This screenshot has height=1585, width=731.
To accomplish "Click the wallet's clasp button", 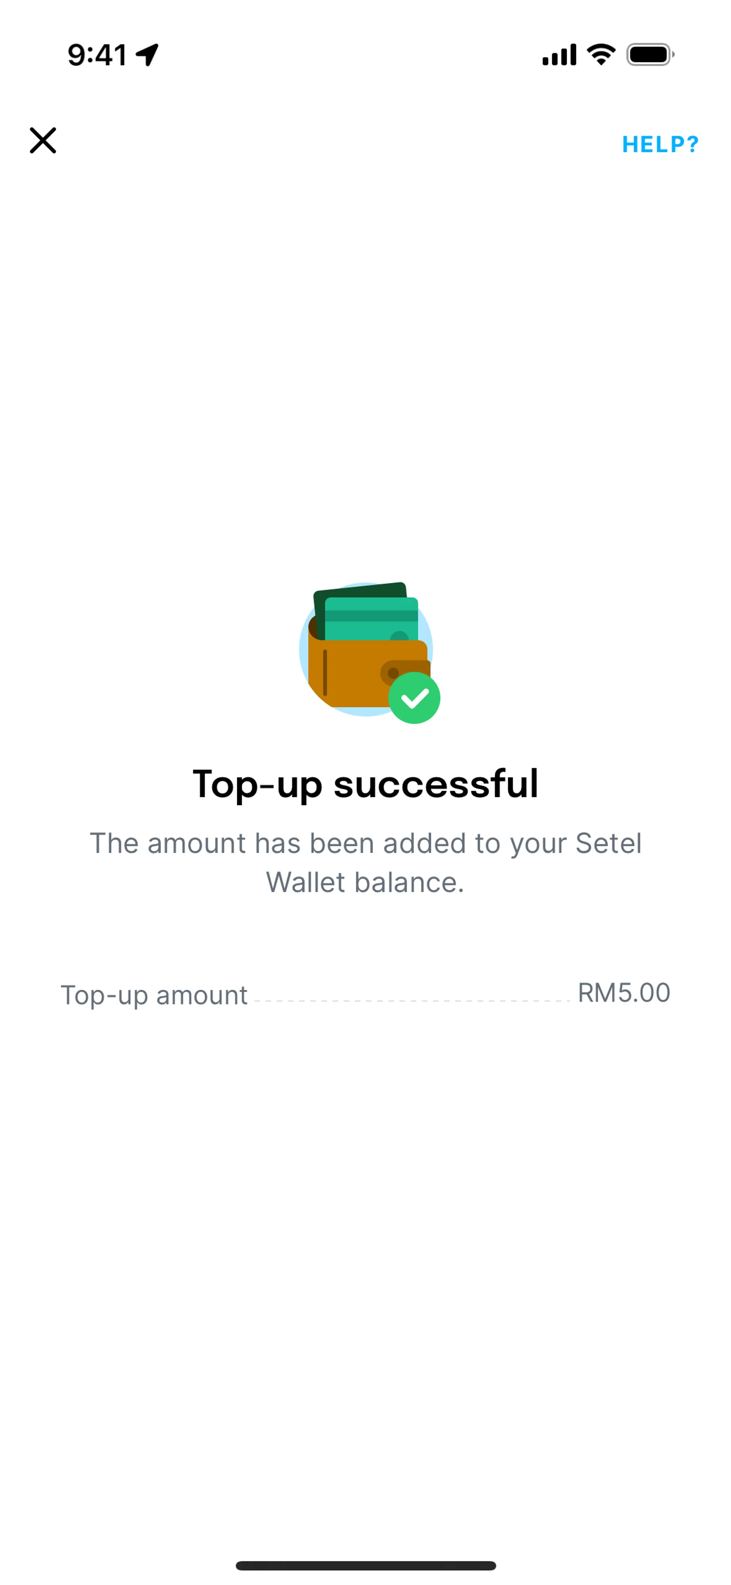I will pyautogui.click(x=394, y=673).
